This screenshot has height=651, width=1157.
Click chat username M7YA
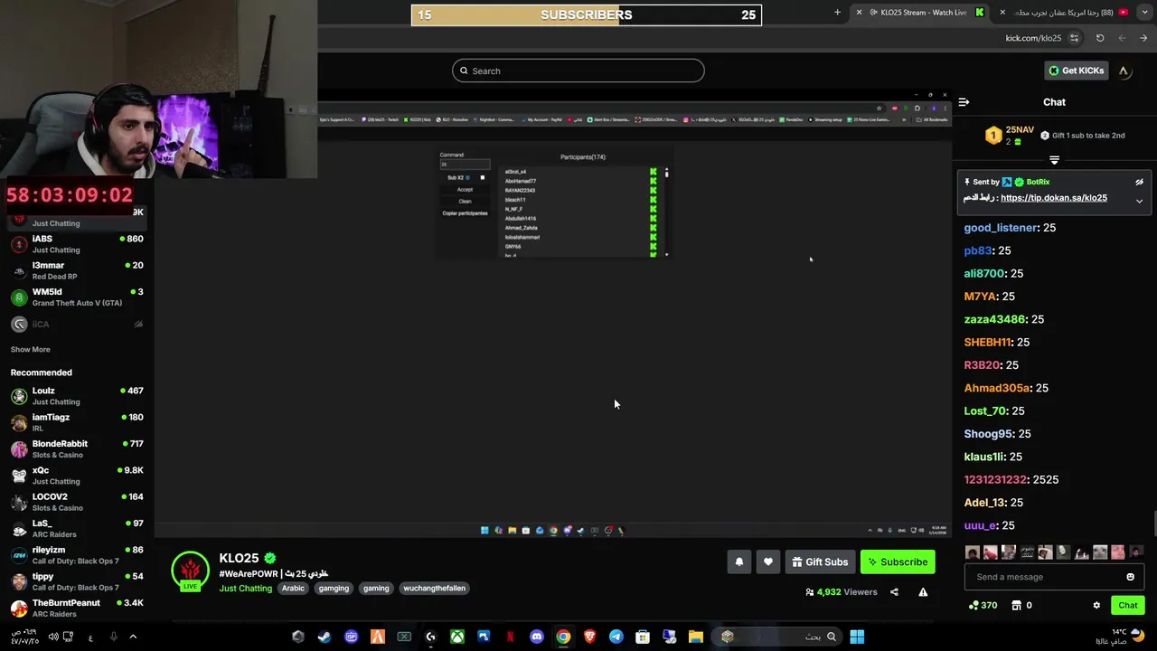click(980, 297)
